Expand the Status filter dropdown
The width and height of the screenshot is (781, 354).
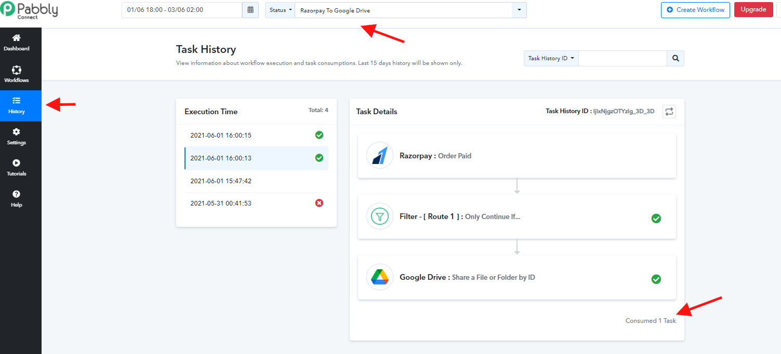(280, 10)
